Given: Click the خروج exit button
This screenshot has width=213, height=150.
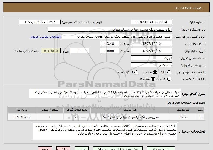Looking at the screenshot, I should 45,149.
